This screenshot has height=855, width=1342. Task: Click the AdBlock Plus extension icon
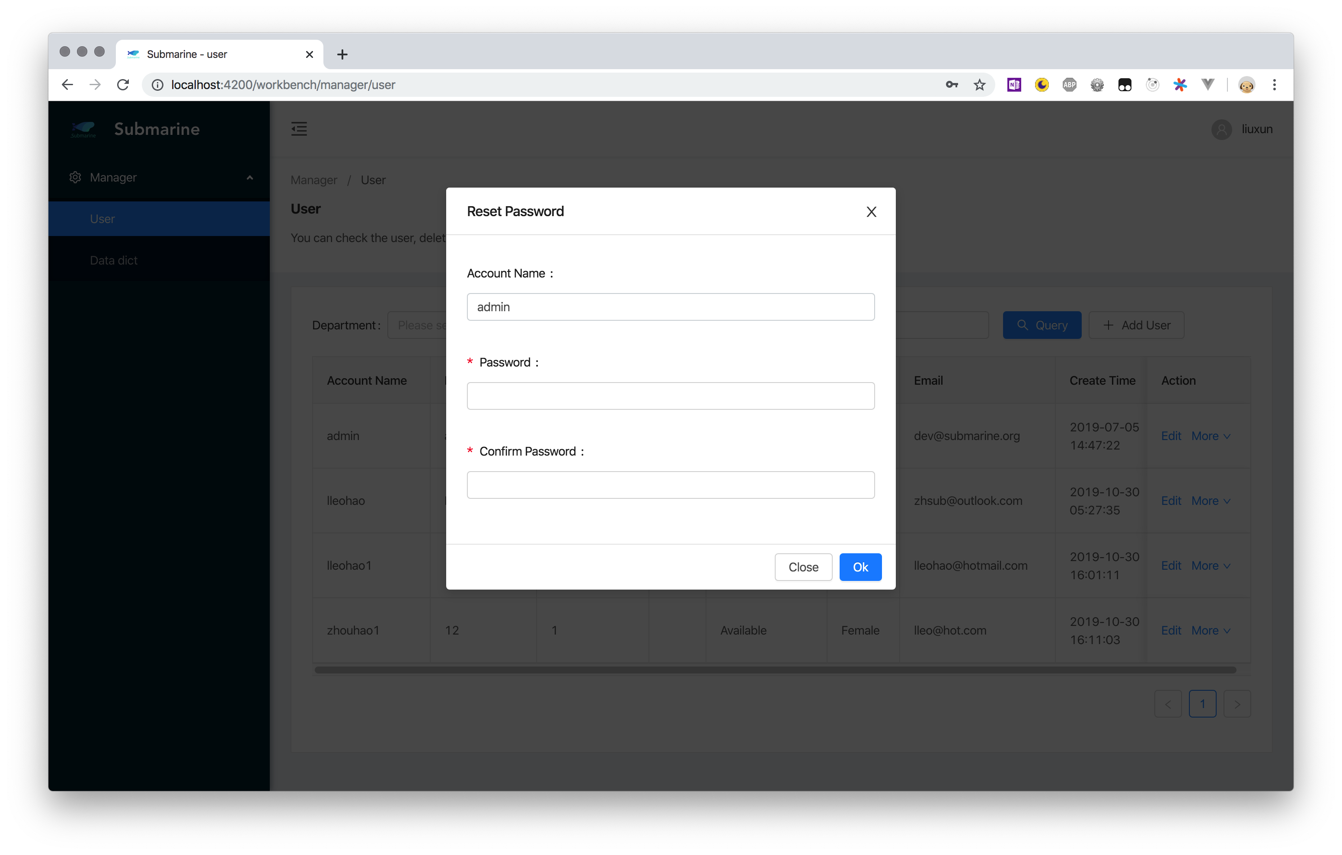pos(1069,85)
